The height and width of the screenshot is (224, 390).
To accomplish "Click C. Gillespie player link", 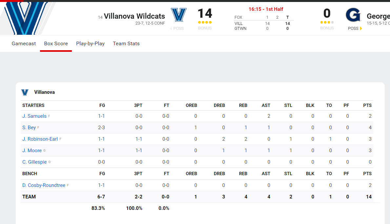I will pyautogui.click(x=34, y=162).
